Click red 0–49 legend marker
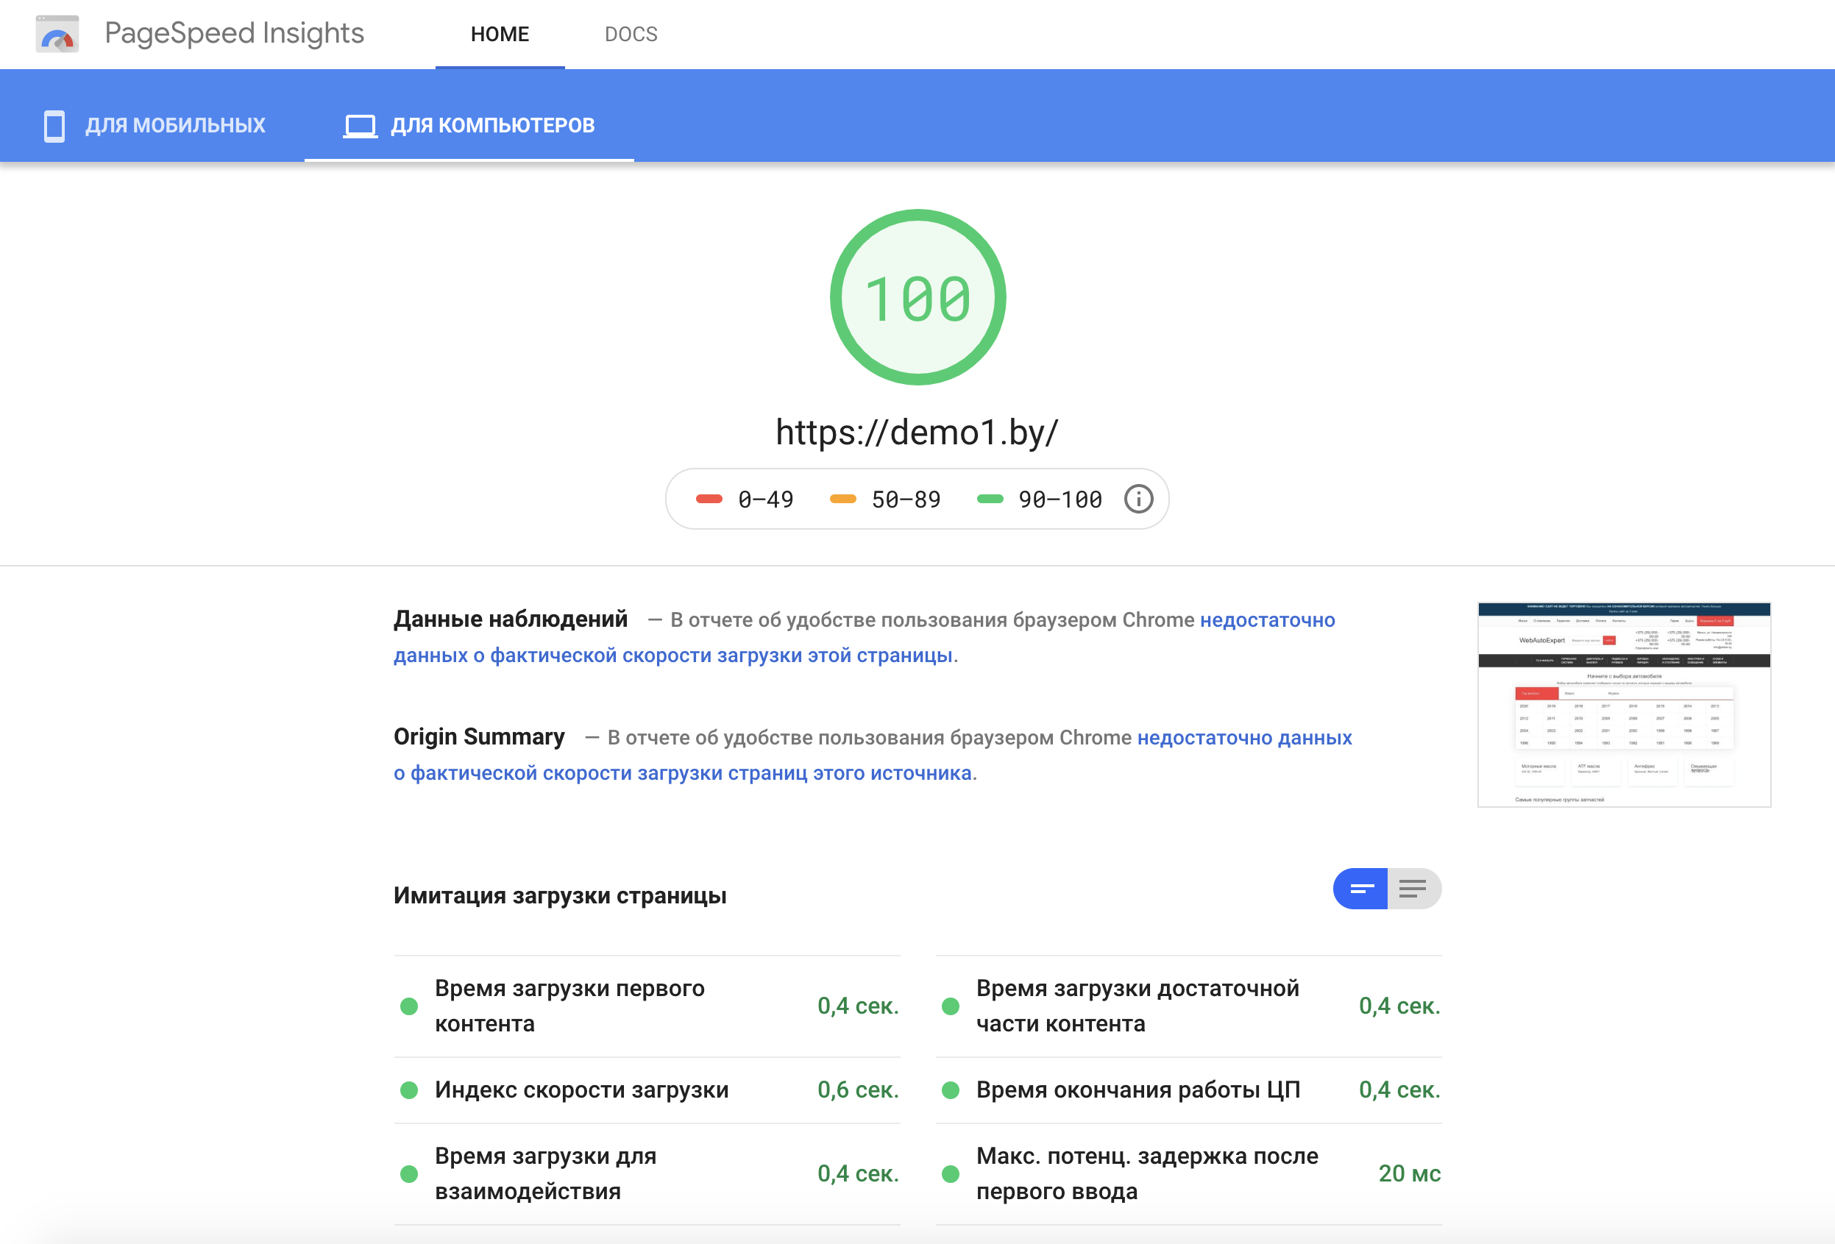 click(x=709, y=499)
